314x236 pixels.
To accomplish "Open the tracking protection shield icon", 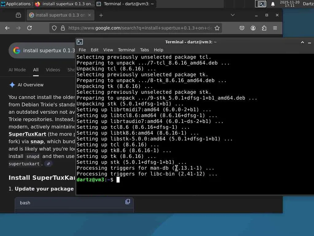I will tap(54, 28).
